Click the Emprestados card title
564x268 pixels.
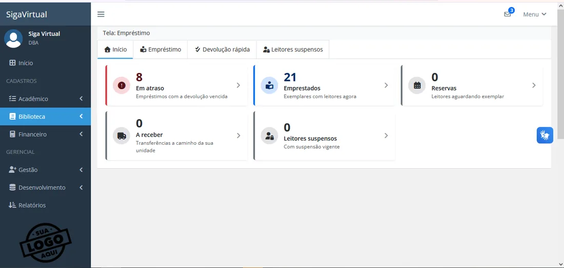tap(302, 88)
